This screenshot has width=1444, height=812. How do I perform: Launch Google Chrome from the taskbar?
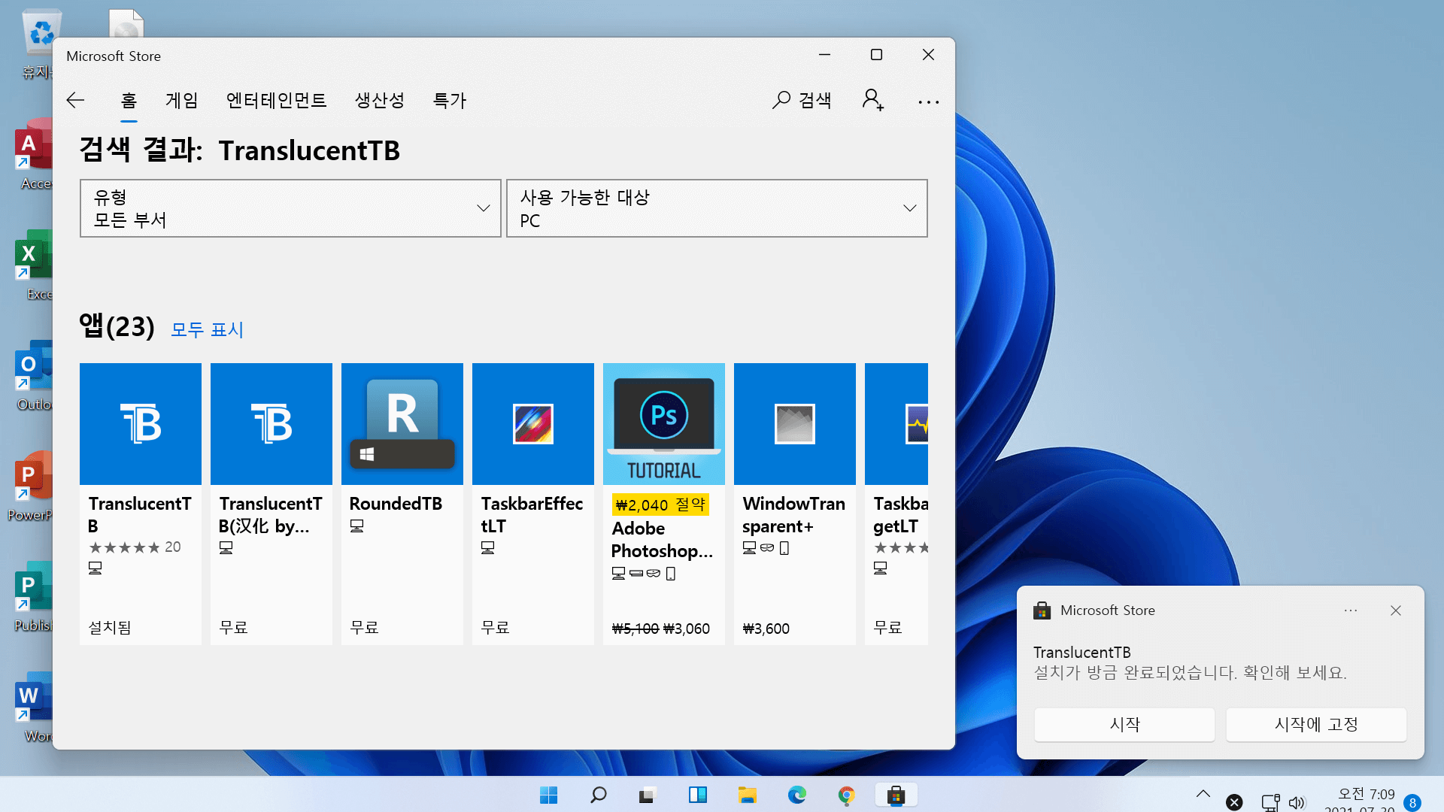click(847, 795)
